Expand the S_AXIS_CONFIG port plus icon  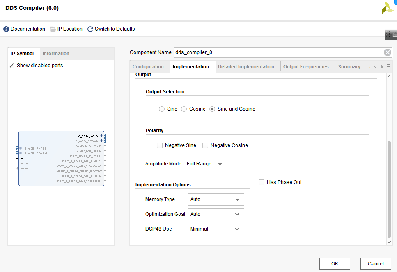coord(21,153)
